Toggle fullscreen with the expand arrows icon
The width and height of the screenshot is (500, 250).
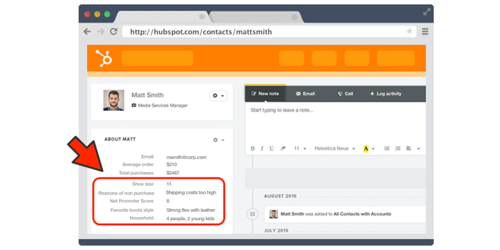tap(427, 12)
